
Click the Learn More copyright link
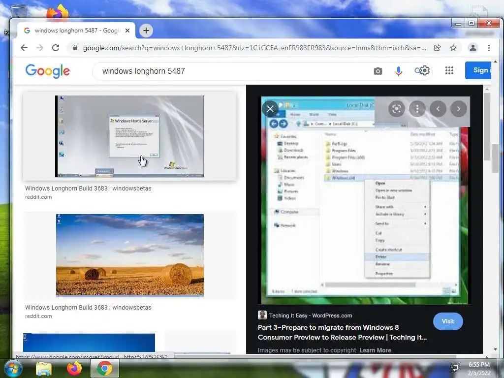point(375,350)
